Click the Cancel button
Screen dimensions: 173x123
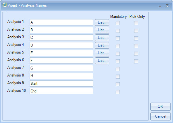click(161, 116)
